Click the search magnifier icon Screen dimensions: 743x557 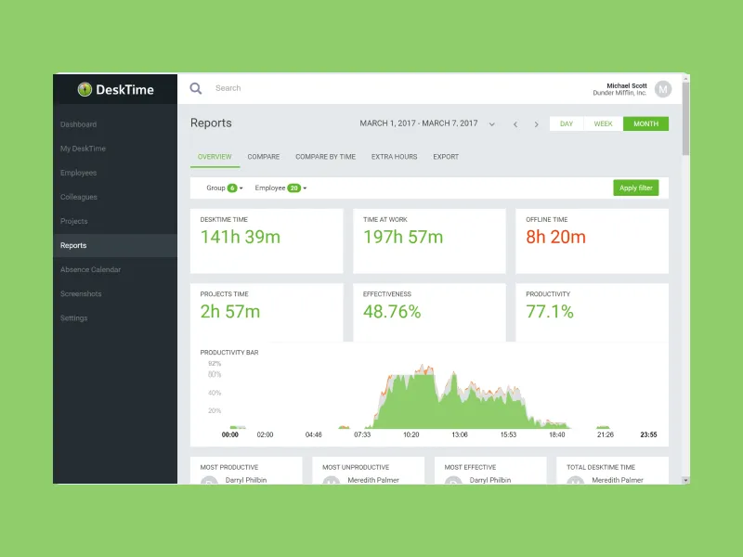(196, 88)
